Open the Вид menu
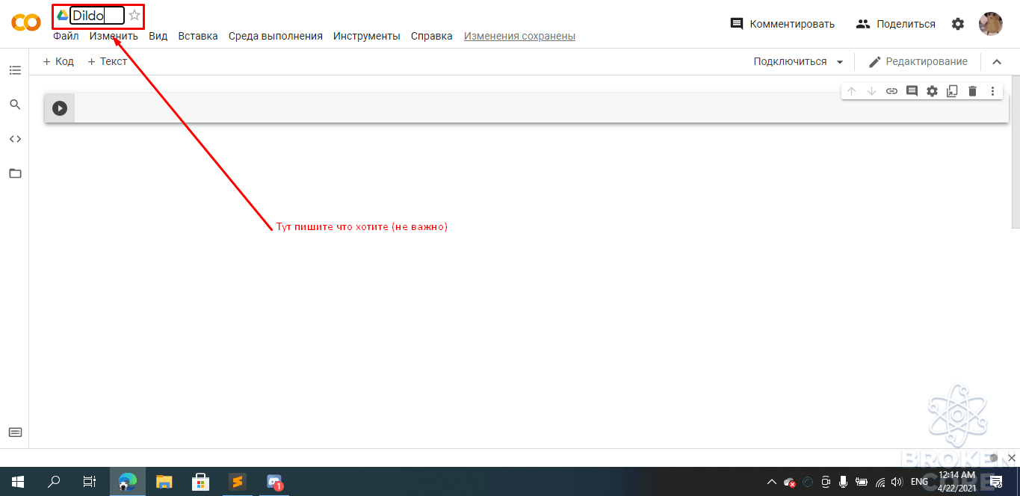 coord(158,36)
